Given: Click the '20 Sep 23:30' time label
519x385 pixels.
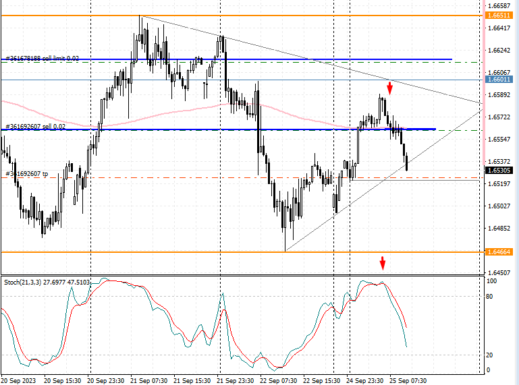Looking at the screenshot, I should [105, 381].
